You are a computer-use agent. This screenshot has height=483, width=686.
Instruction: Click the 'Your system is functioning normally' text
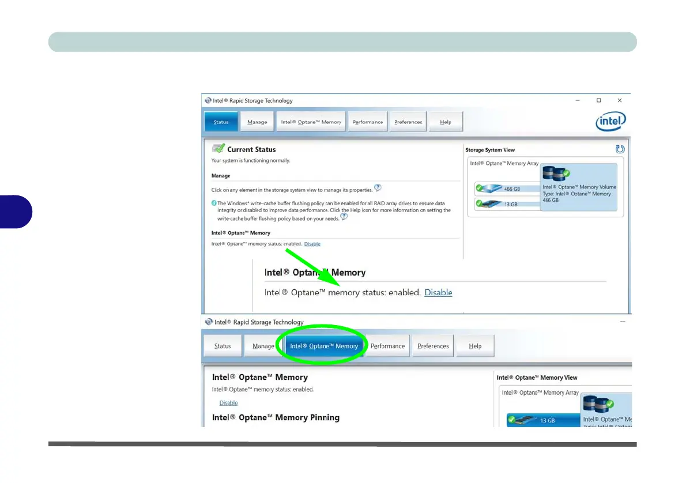coord(251,161)
